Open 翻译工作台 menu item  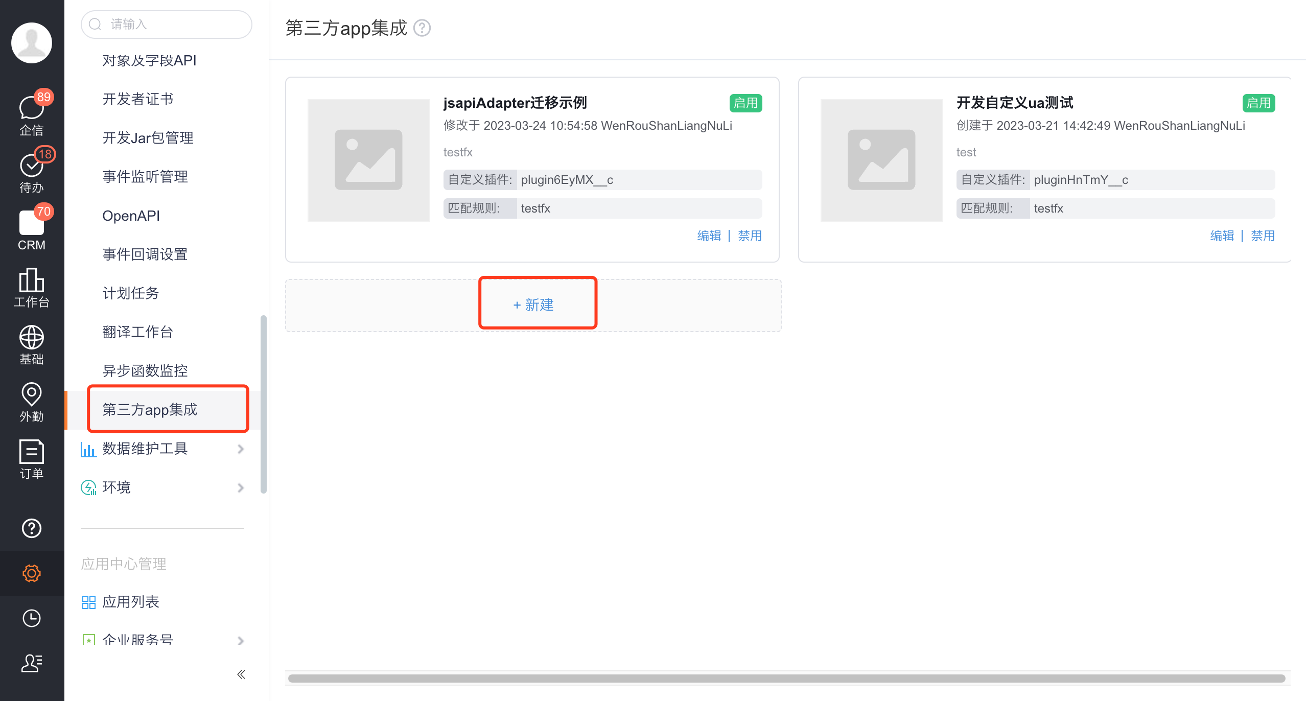pos(138,332)
